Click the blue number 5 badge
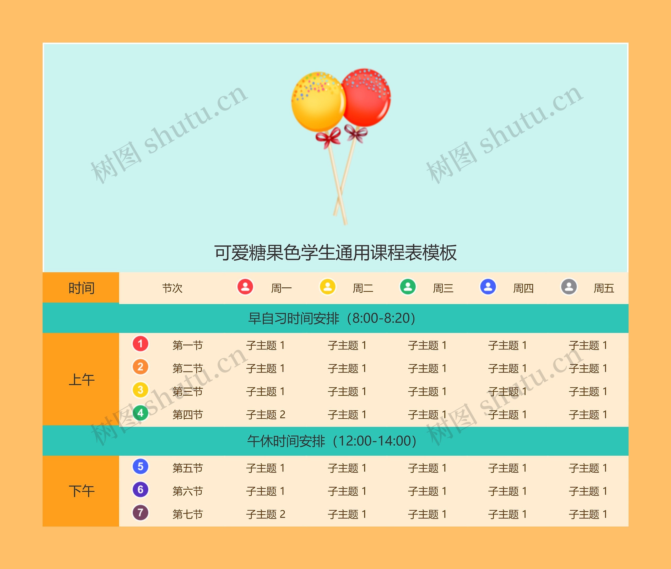 [x=140, y=466]
